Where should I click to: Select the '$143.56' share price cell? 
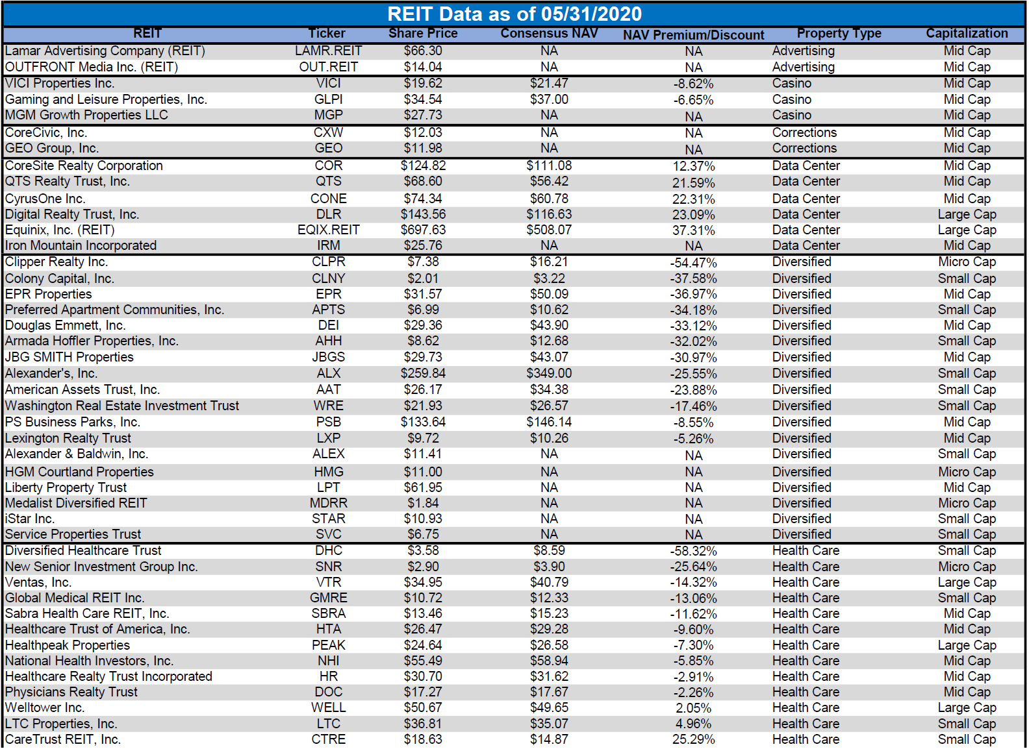coord(423,214)
